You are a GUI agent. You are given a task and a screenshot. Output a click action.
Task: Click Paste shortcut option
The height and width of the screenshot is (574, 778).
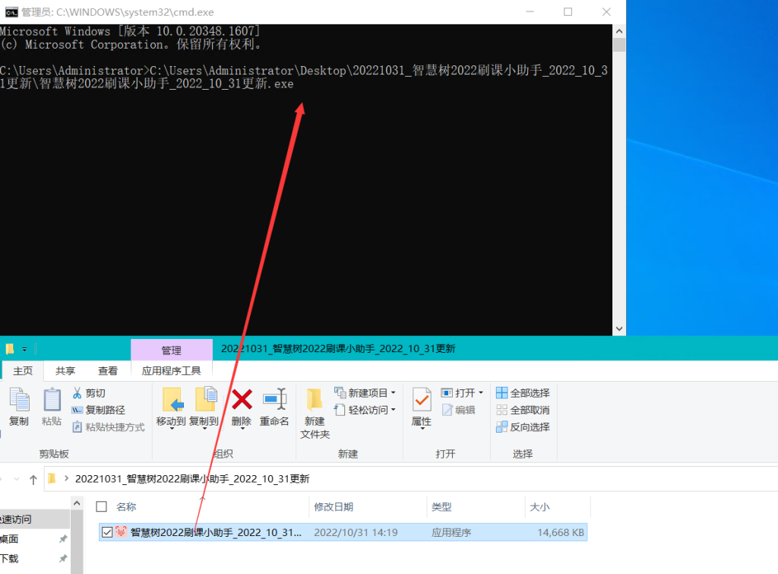[x=109, y=427]
